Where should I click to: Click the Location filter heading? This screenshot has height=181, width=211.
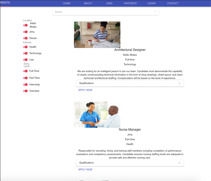tap(28, 20)
